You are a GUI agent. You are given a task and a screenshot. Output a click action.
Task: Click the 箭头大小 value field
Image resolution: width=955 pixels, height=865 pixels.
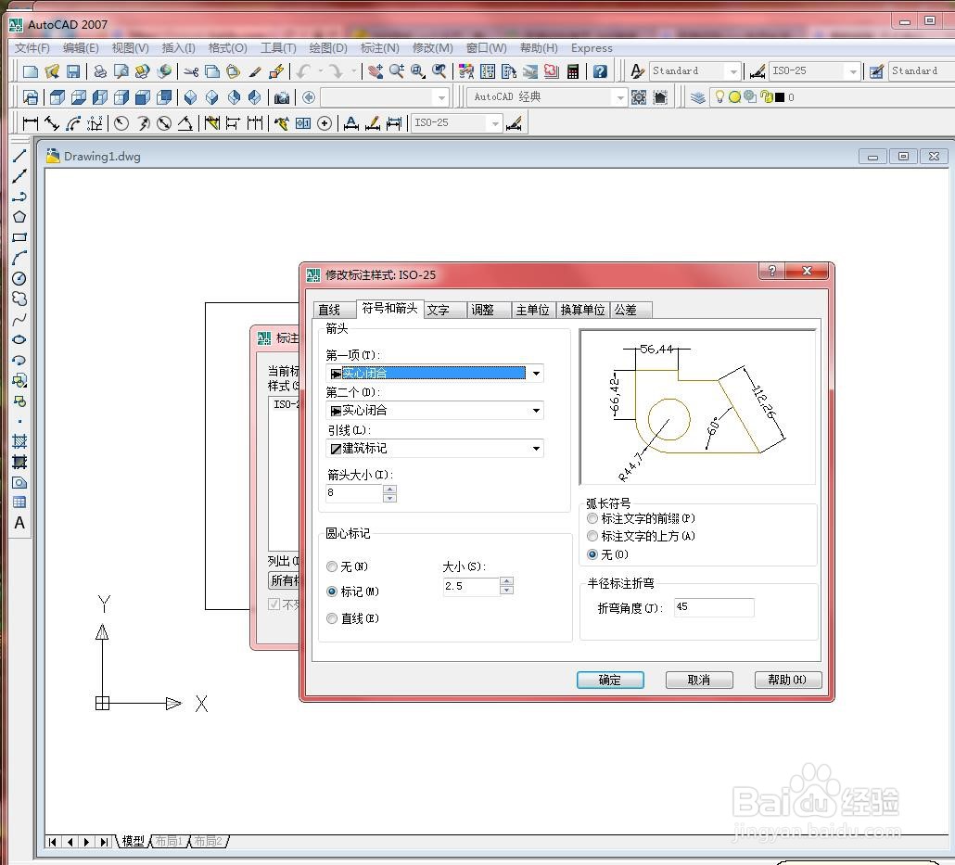coord(354,493)
